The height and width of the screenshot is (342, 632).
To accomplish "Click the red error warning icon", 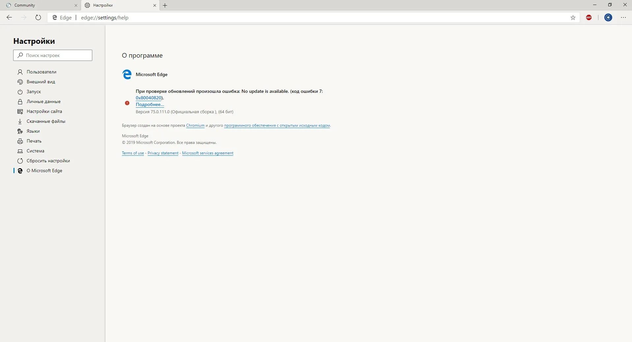I will pyautogui.click(x=127, y=103).
